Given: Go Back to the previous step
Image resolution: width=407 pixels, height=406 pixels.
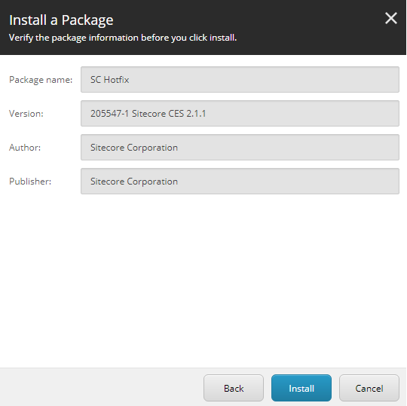Looking at the screenshot, I should point(234,388).
